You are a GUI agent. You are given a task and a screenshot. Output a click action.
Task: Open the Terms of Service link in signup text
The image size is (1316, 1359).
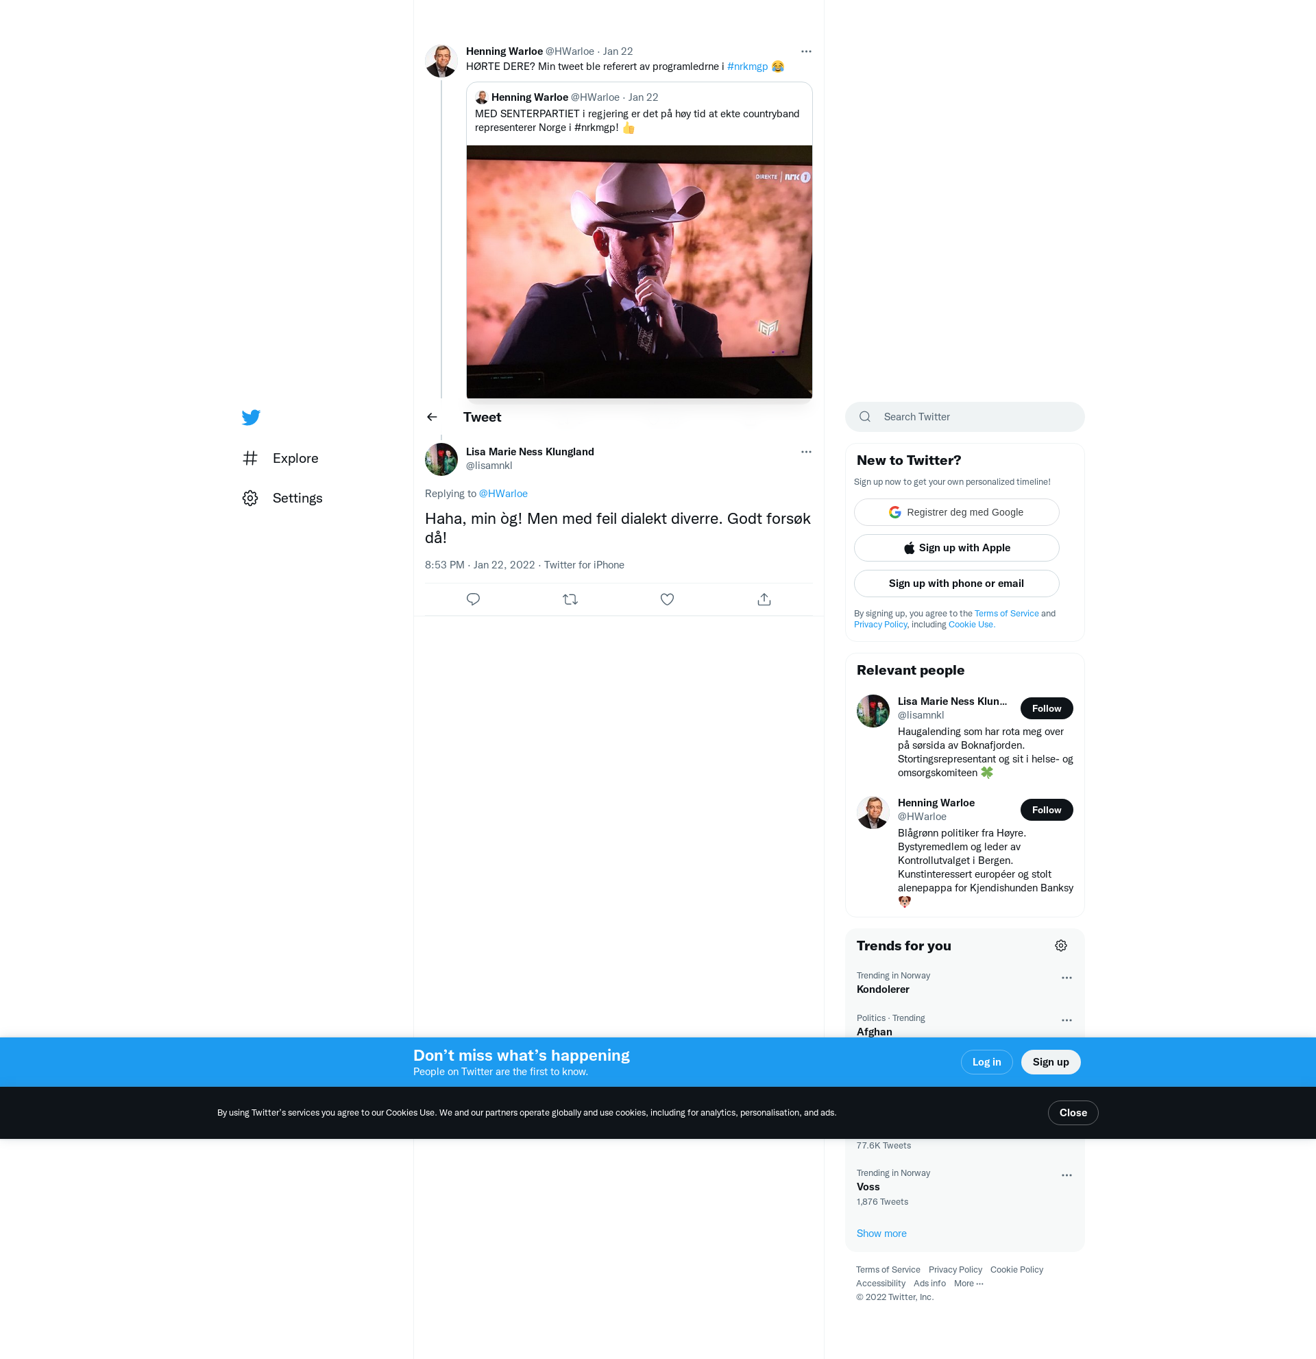[x=1006, y=614]
